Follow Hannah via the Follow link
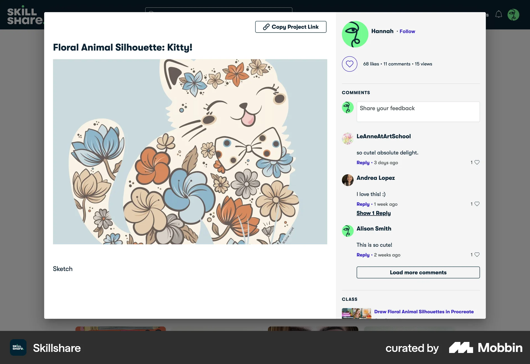Screen dimensions: 530x364 407,31
